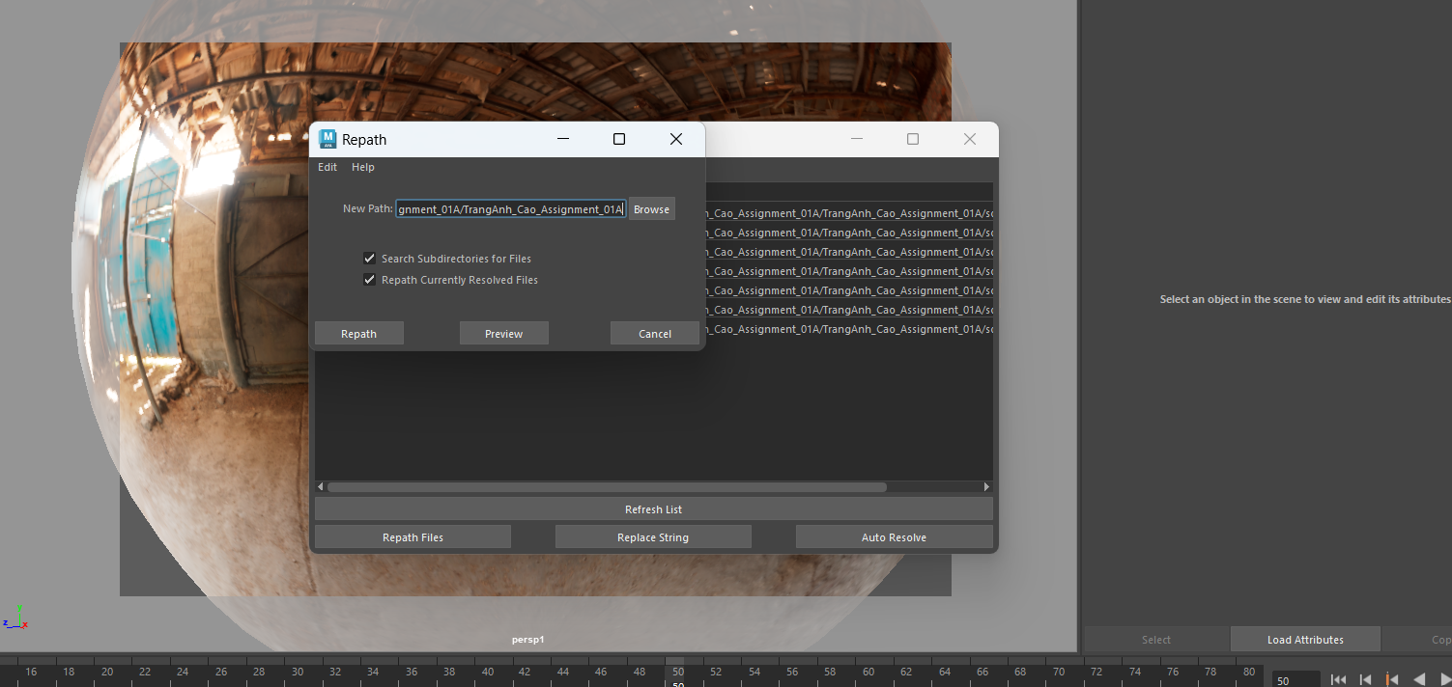Click frame 60 on the time slider
The image size is (1452, 687).
coord(868,672)
